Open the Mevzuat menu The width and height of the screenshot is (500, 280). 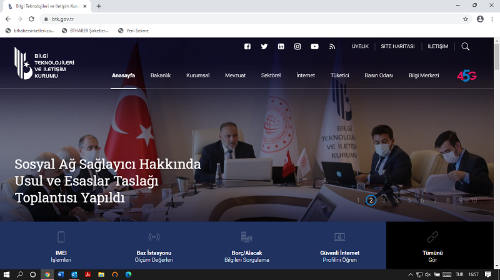236,75
